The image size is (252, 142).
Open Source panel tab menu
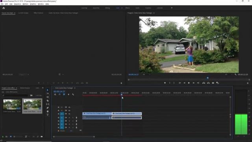point(15,13)
